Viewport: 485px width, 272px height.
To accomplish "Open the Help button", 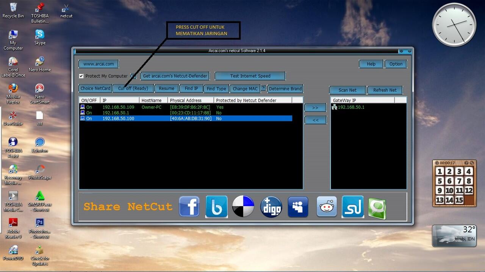I will [371, 64].
